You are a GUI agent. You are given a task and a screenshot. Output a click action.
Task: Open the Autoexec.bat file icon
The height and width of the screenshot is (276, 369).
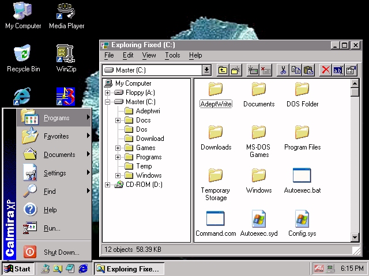(302, 176)
